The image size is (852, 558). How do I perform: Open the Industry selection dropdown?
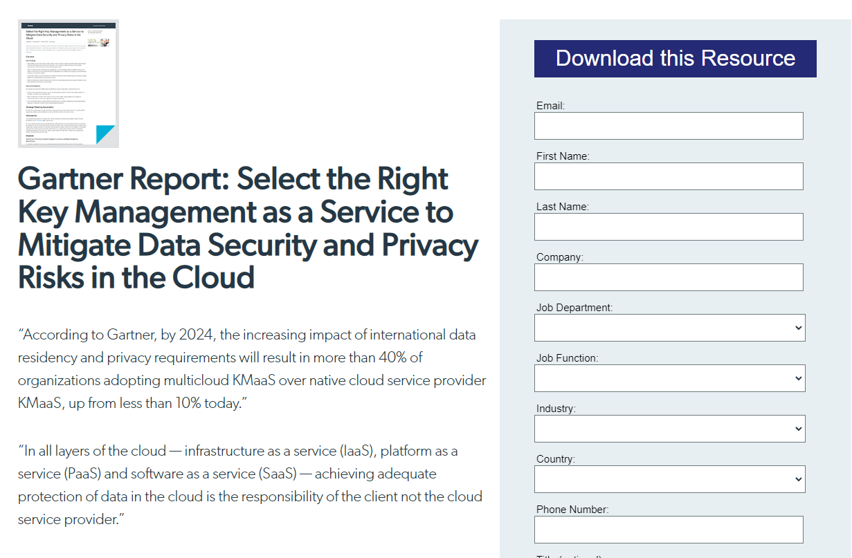click(x=669, y=429)
